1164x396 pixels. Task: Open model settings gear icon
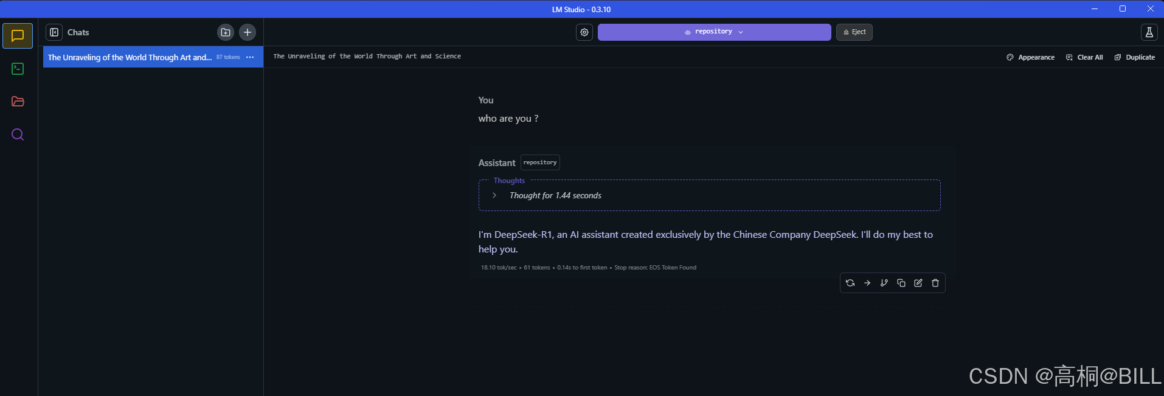[x=584, y=32]
